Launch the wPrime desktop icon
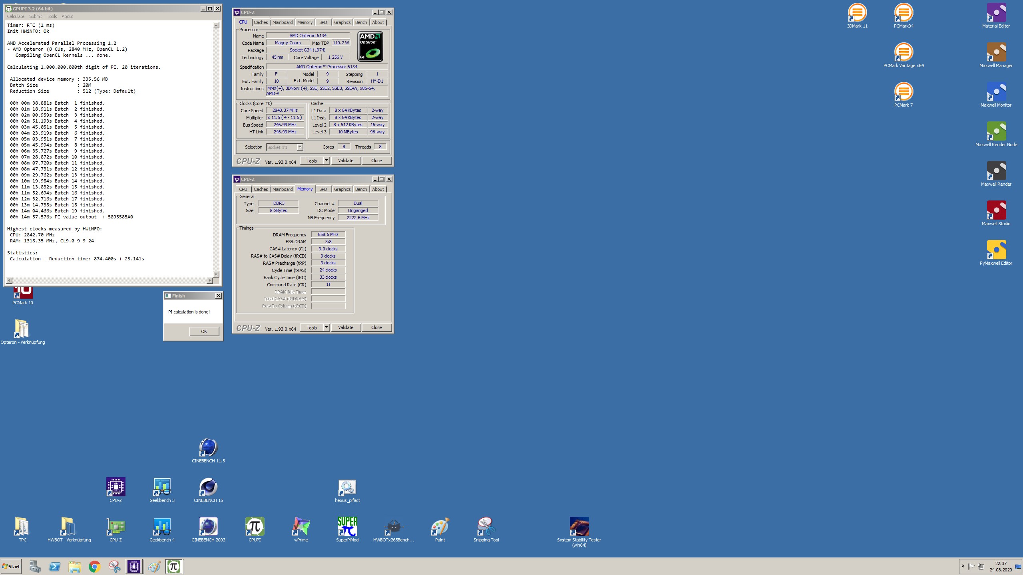The image size is (1023, 575). click(x=301, y=529)
